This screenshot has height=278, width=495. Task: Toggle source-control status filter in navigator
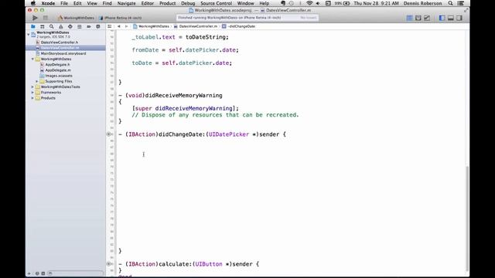[x=43, y=273]
